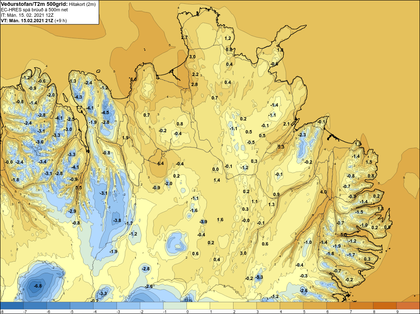Click the legend swatch between 4 and 5
The height and width of the screenshot is (314, 420).
(x=291, y=306)
